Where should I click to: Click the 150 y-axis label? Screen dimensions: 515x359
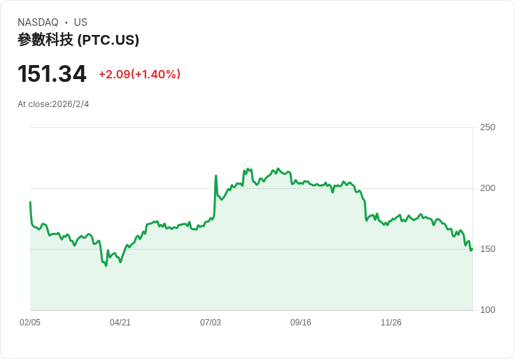pos(487,249)
